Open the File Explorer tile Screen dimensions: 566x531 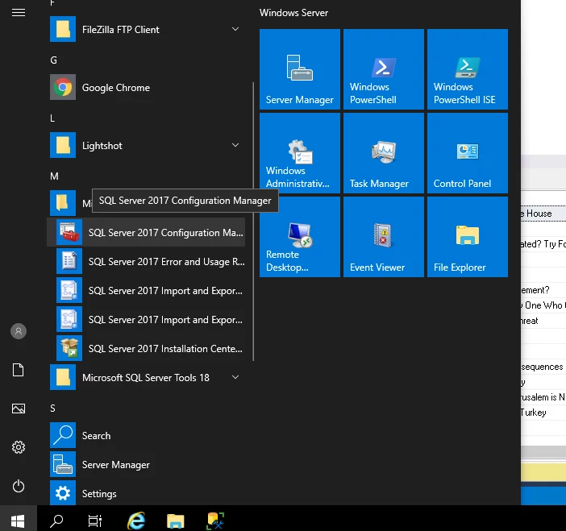click(468, 237)
